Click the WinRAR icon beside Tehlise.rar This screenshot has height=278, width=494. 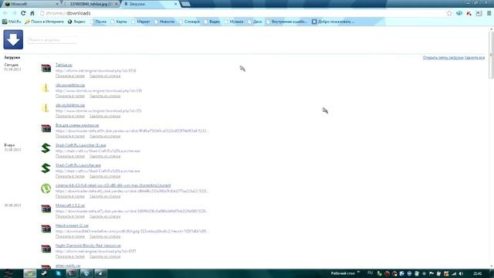point(46,68)
